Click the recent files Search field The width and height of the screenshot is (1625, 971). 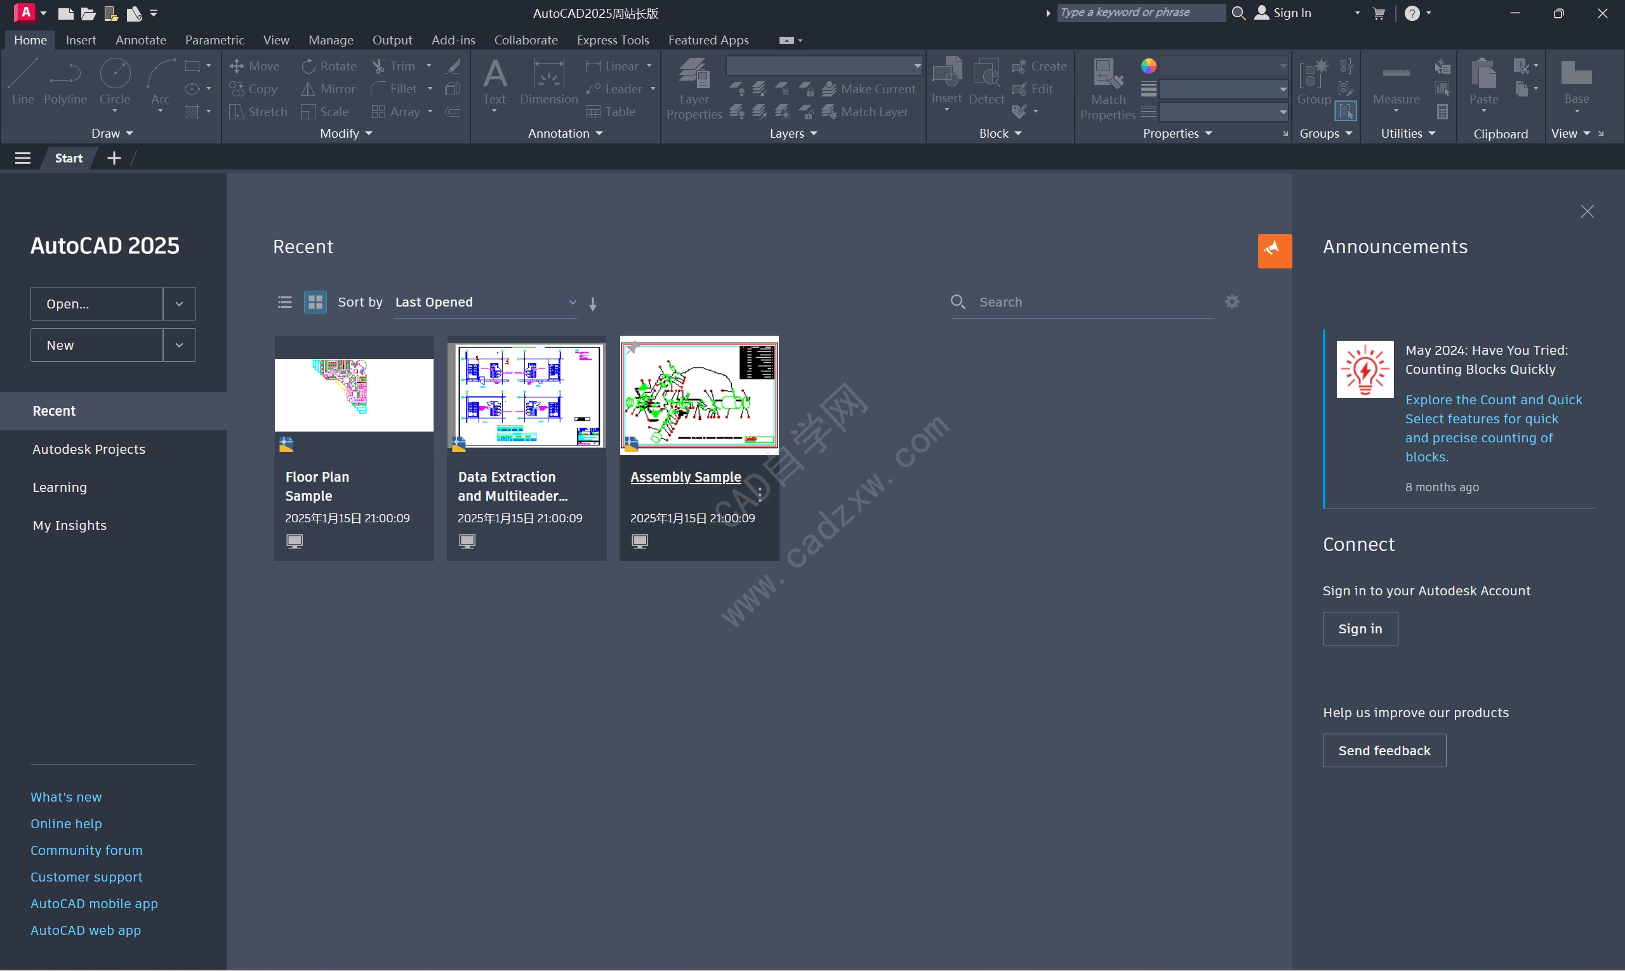click(x=1082, y=302)
